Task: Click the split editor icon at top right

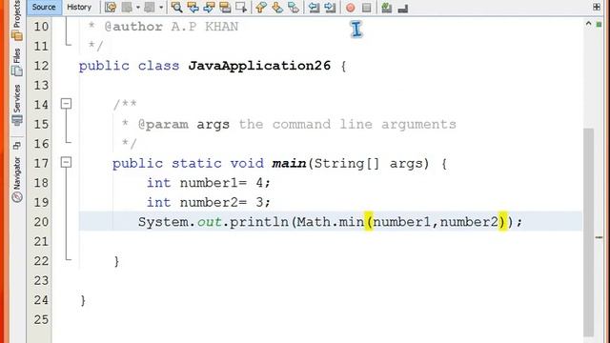Action: pos(597,7)
